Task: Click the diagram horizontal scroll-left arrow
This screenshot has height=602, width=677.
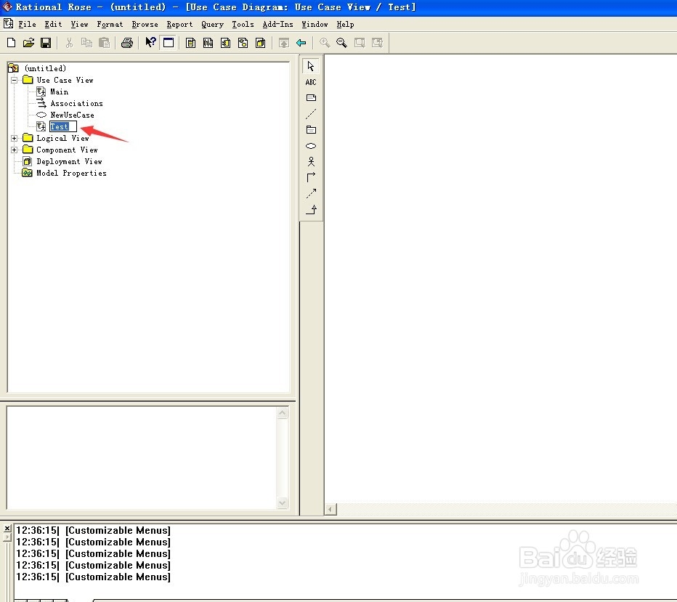Action: pos(331,509)
